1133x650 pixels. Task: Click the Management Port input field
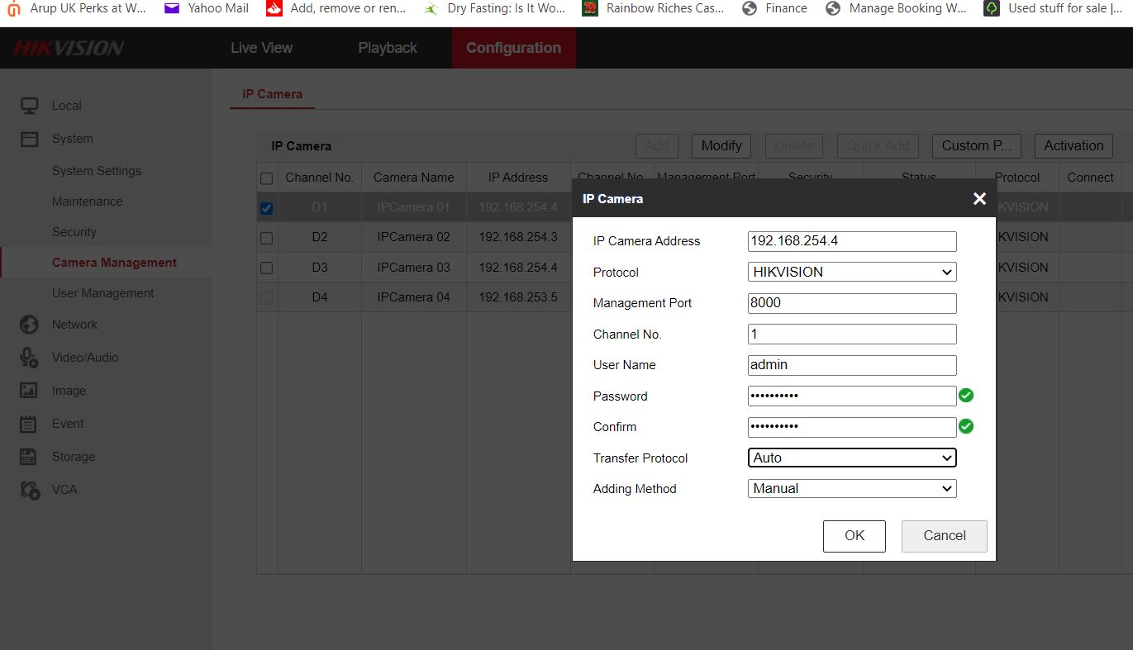(x=851, y=303)
